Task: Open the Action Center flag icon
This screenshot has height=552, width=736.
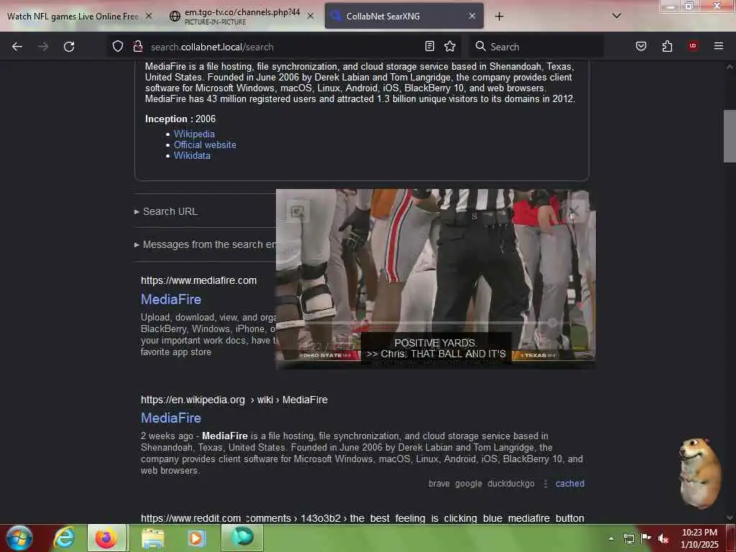Action: coord(646,538)
